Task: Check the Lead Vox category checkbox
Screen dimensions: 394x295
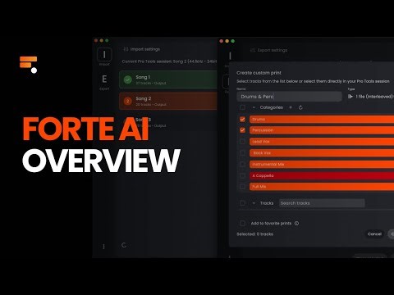Action: point(242,142)
